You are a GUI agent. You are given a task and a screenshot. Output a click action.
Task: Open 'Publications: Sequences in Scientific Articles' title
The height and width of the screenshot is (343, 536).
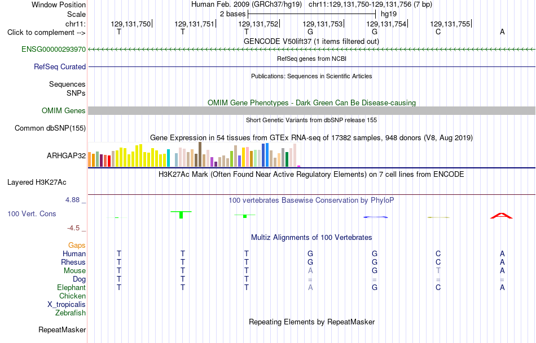[311, 76]
